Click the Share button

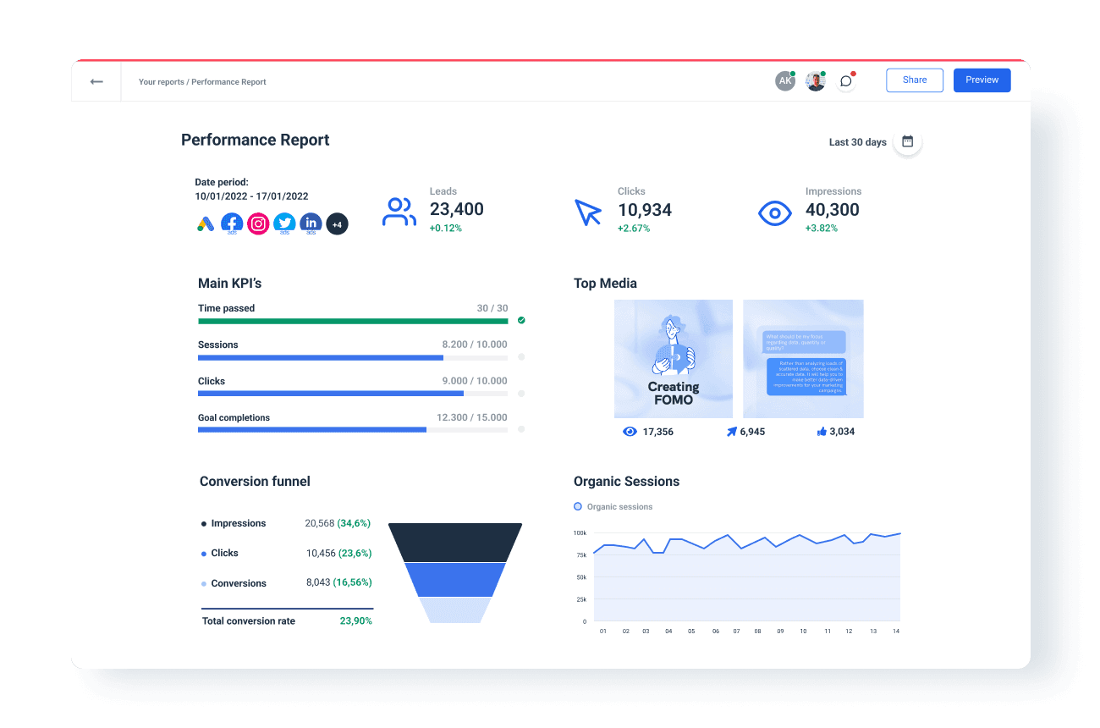(914, 80)
